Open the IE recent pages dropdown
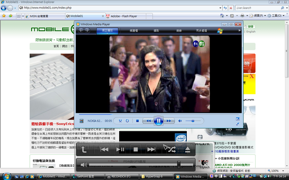 point(15,8)
